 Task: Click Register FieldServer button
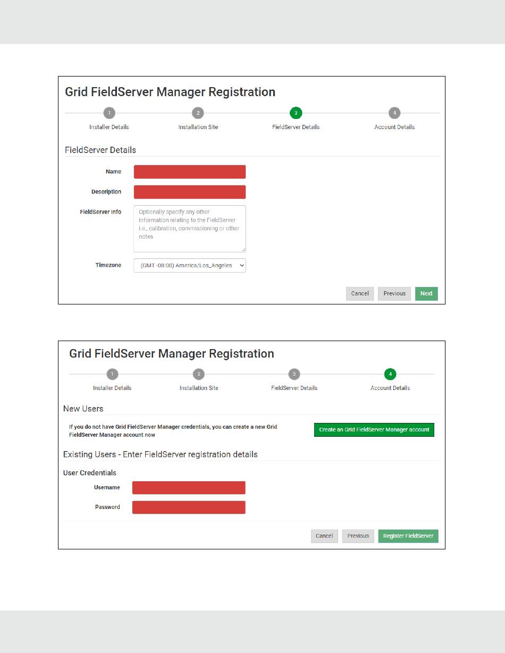408,536
